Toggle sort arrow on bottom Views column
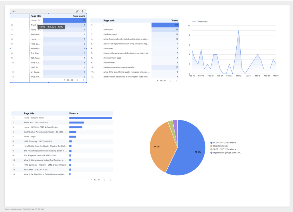 77,114
